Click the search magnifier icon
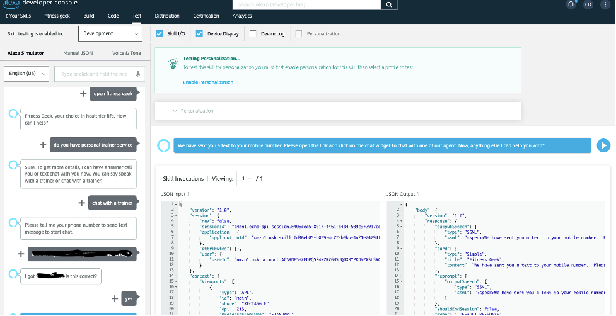The width and height of the screenshot is (616, 316). (x=389, y=4)
